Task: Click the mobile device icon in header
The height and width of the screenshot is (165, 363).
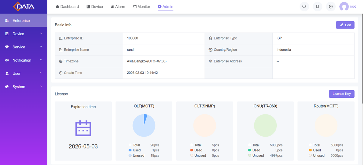Action: pyautogui.click(x=317, y=7)
